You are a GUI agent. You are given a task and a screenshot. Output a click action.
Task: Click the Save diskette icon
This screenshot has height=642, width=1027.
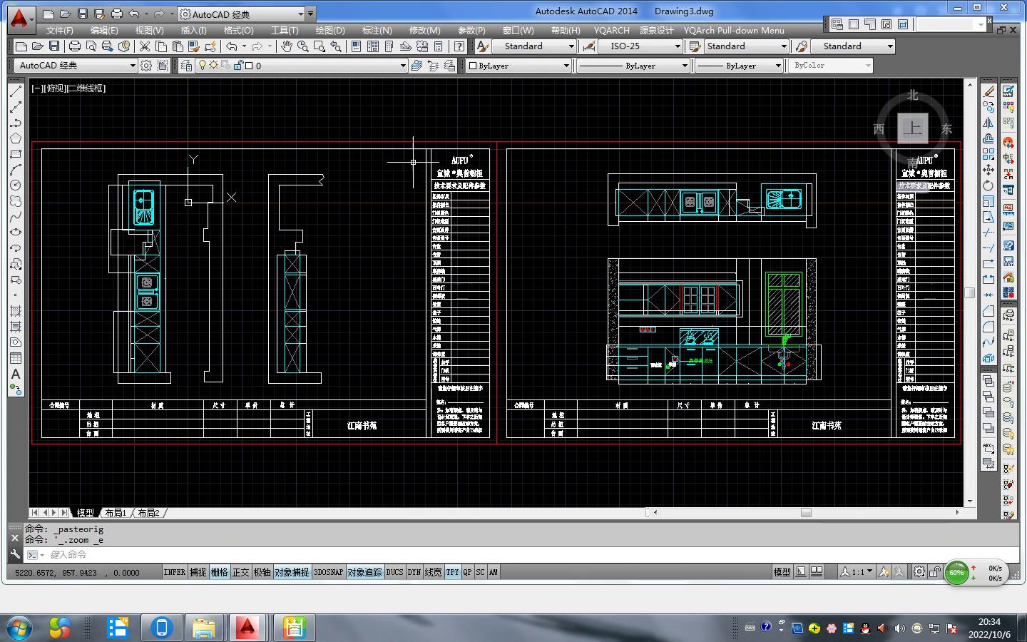tap(54, 46)
